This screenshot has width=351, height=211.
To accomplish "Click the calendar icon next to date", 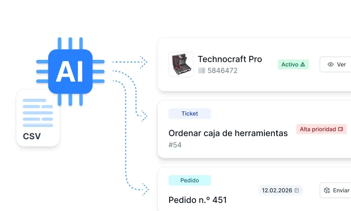I will (x=297, y=190).
